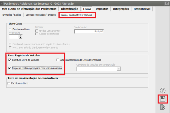The height and width of the screenshot is (113, 170).
Task: Switch to the Identificação tab
Action: click(69, 9)
